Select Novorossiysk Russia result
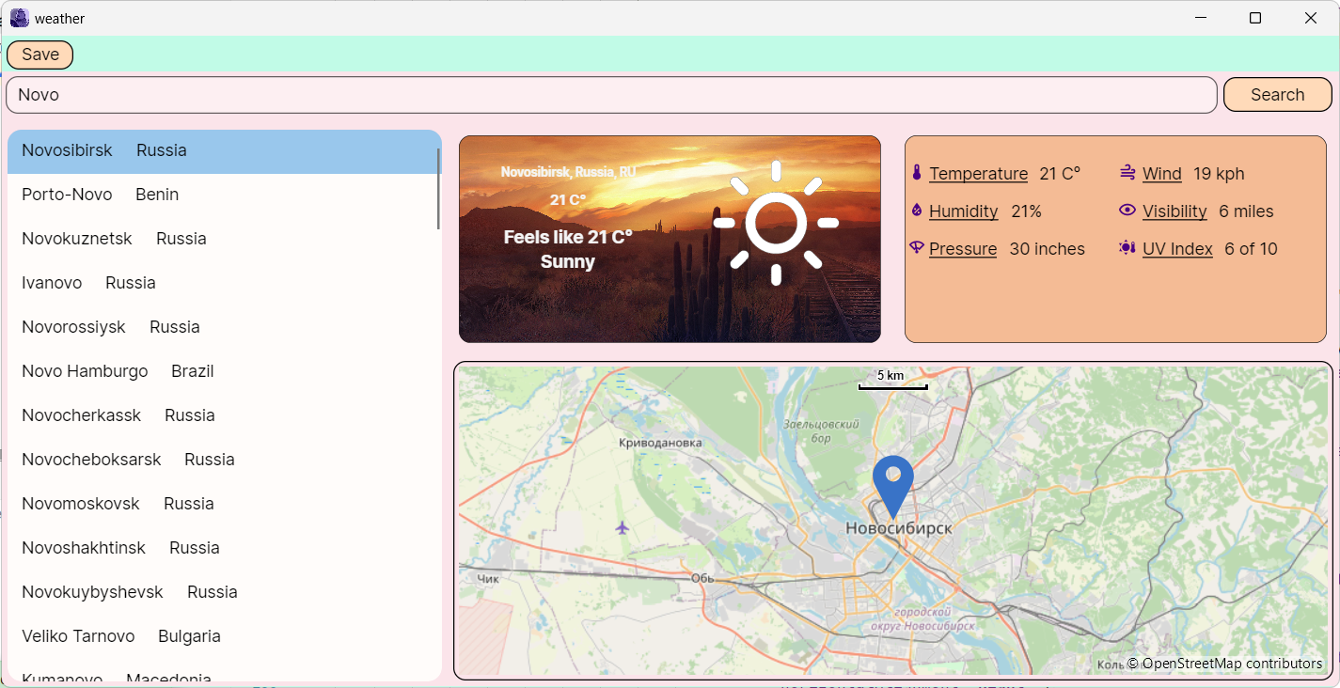 click(x=224, y=327)
